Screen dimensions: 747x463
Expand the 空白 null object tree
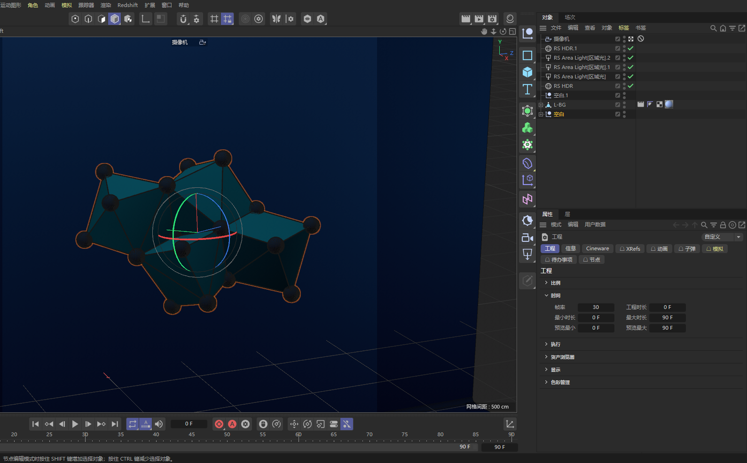coord(541,114)
